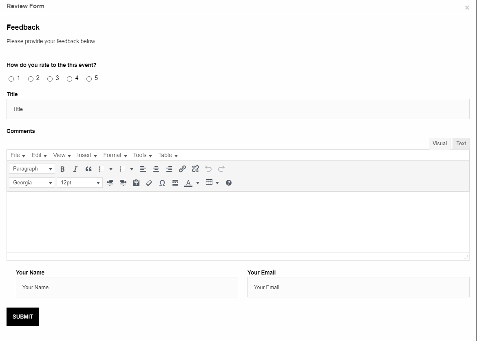Apply bold formatting in comments editor
The image size is (477, 341).
(x=62, y=169)
